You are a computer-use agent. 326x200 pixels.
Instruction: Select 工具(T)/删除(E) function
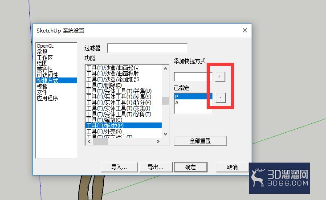(x=104, y=85)
